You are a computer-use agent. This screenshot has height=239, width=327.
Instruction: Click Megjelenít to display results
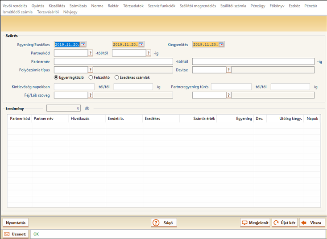(x=255, y=223)
